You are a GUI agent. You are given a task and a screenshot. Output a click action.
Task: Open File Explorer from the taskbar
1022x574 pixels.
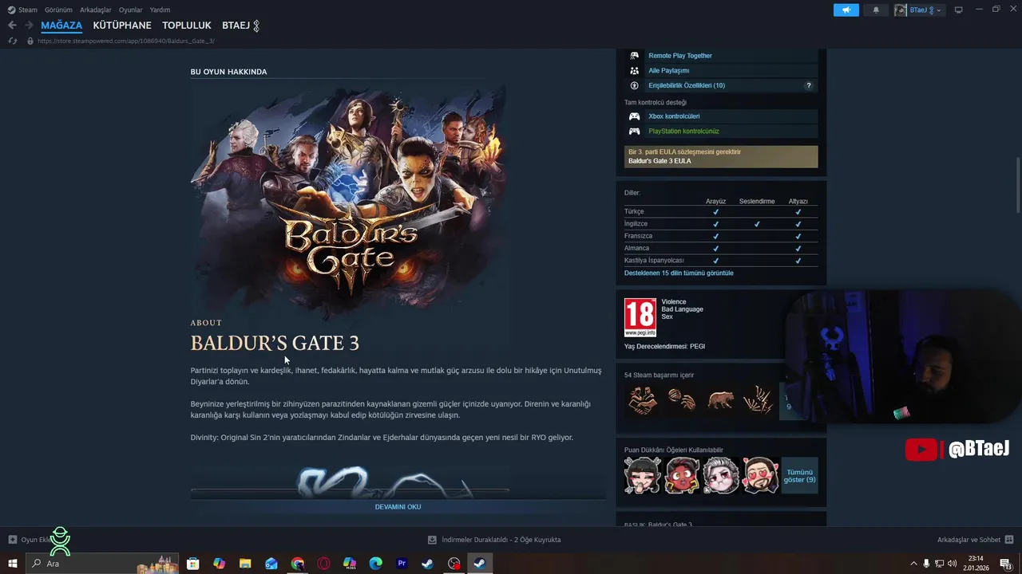tap(245, 564)
